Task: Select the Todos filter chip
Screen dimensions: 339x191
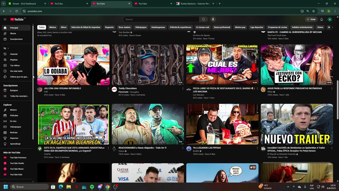Action: pos(42,27)
